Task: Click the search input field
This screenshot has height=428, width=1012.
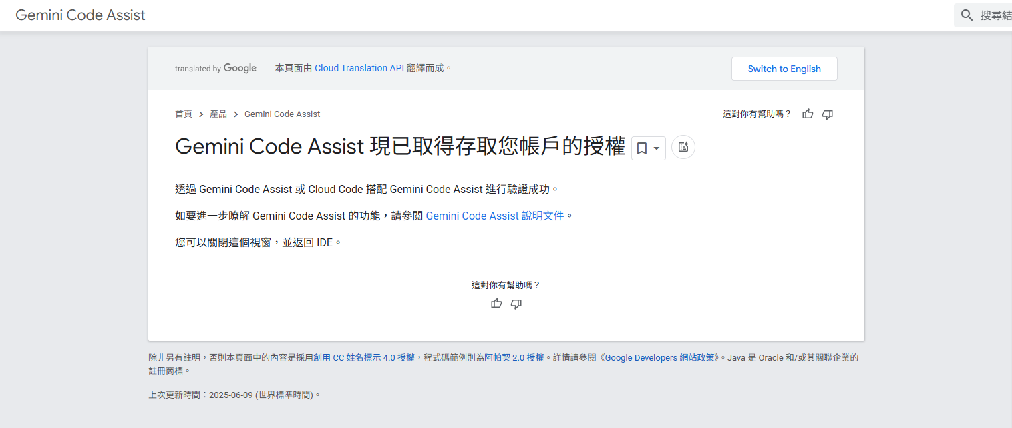Action: (983, 15)
